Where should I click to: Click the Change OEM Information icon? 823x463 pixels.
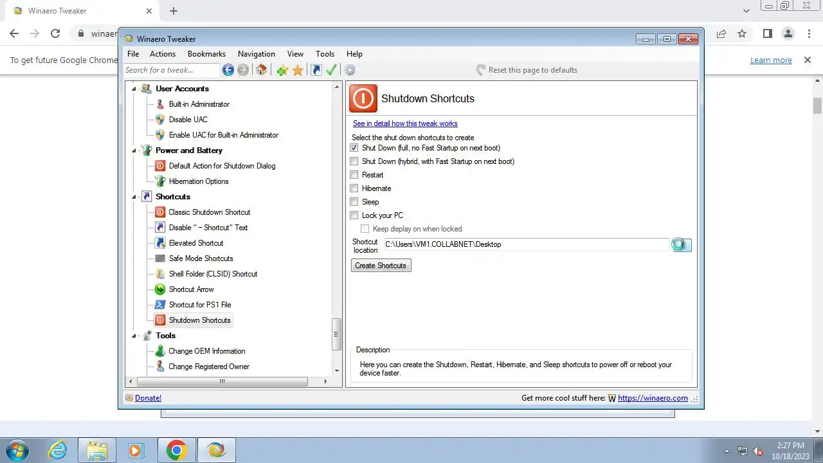[160, 351]
